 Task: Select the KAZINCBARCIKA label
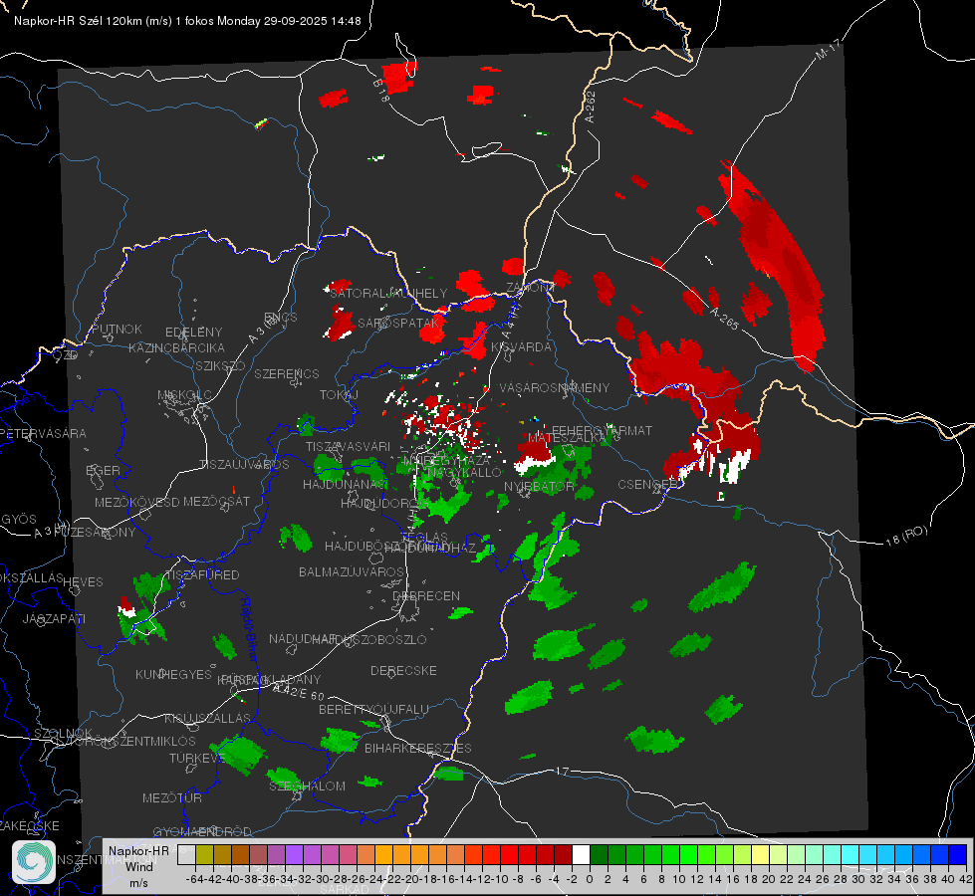[176, 348]
